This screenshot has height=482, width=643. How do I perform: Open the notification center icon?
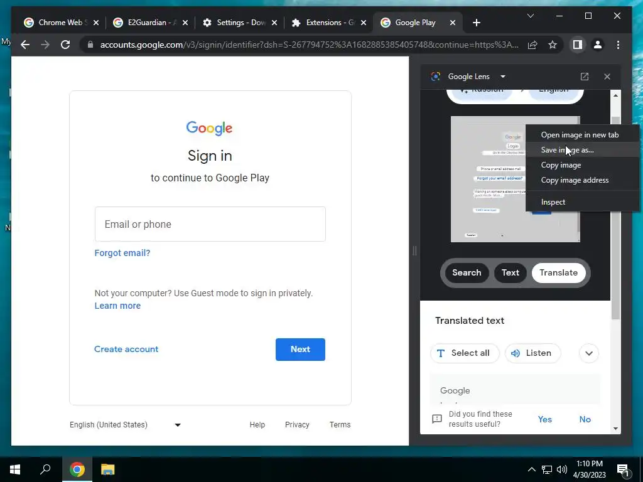pyautogui.click(x=623, y=469)
